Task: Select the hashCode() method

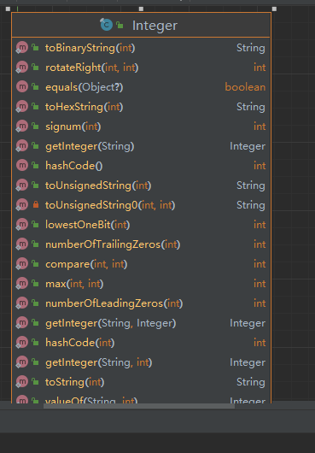Action: point(74,166)
